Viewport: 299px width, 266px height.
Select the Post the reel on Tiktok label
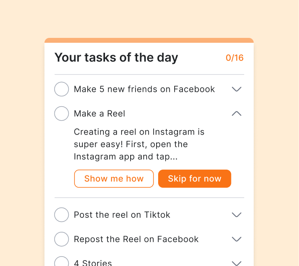(x=122, y=215)
